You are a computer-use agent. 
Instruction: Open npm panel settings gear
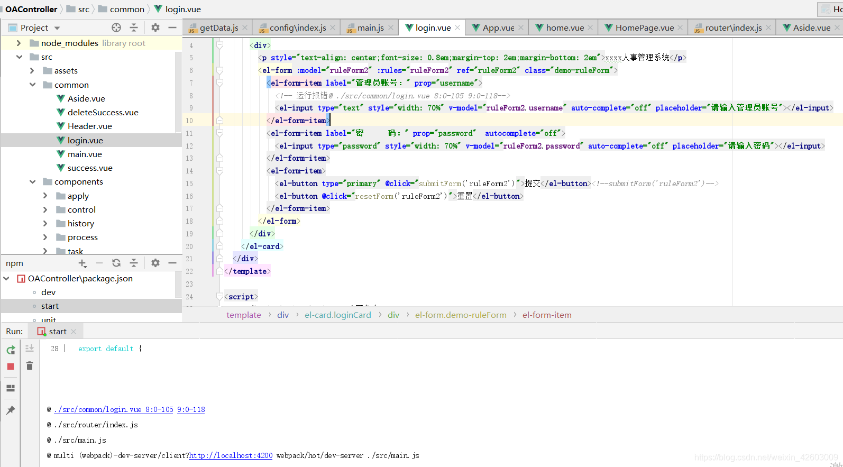click(155, 263)
